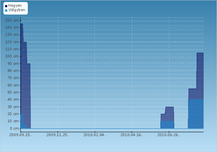The image size is (217, 152).
Task: Click the 20 cm axis label
Action: point(13,114)
